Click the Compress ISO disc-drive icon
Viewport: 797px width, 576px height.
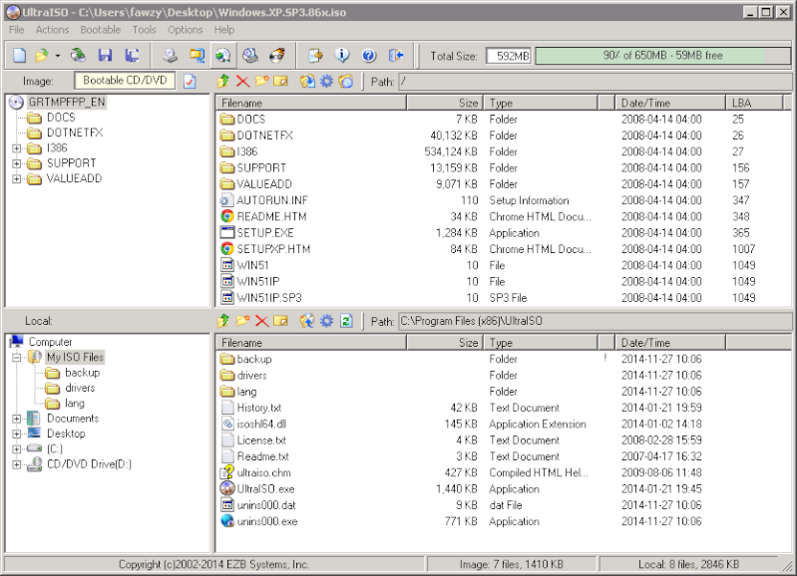250,56
